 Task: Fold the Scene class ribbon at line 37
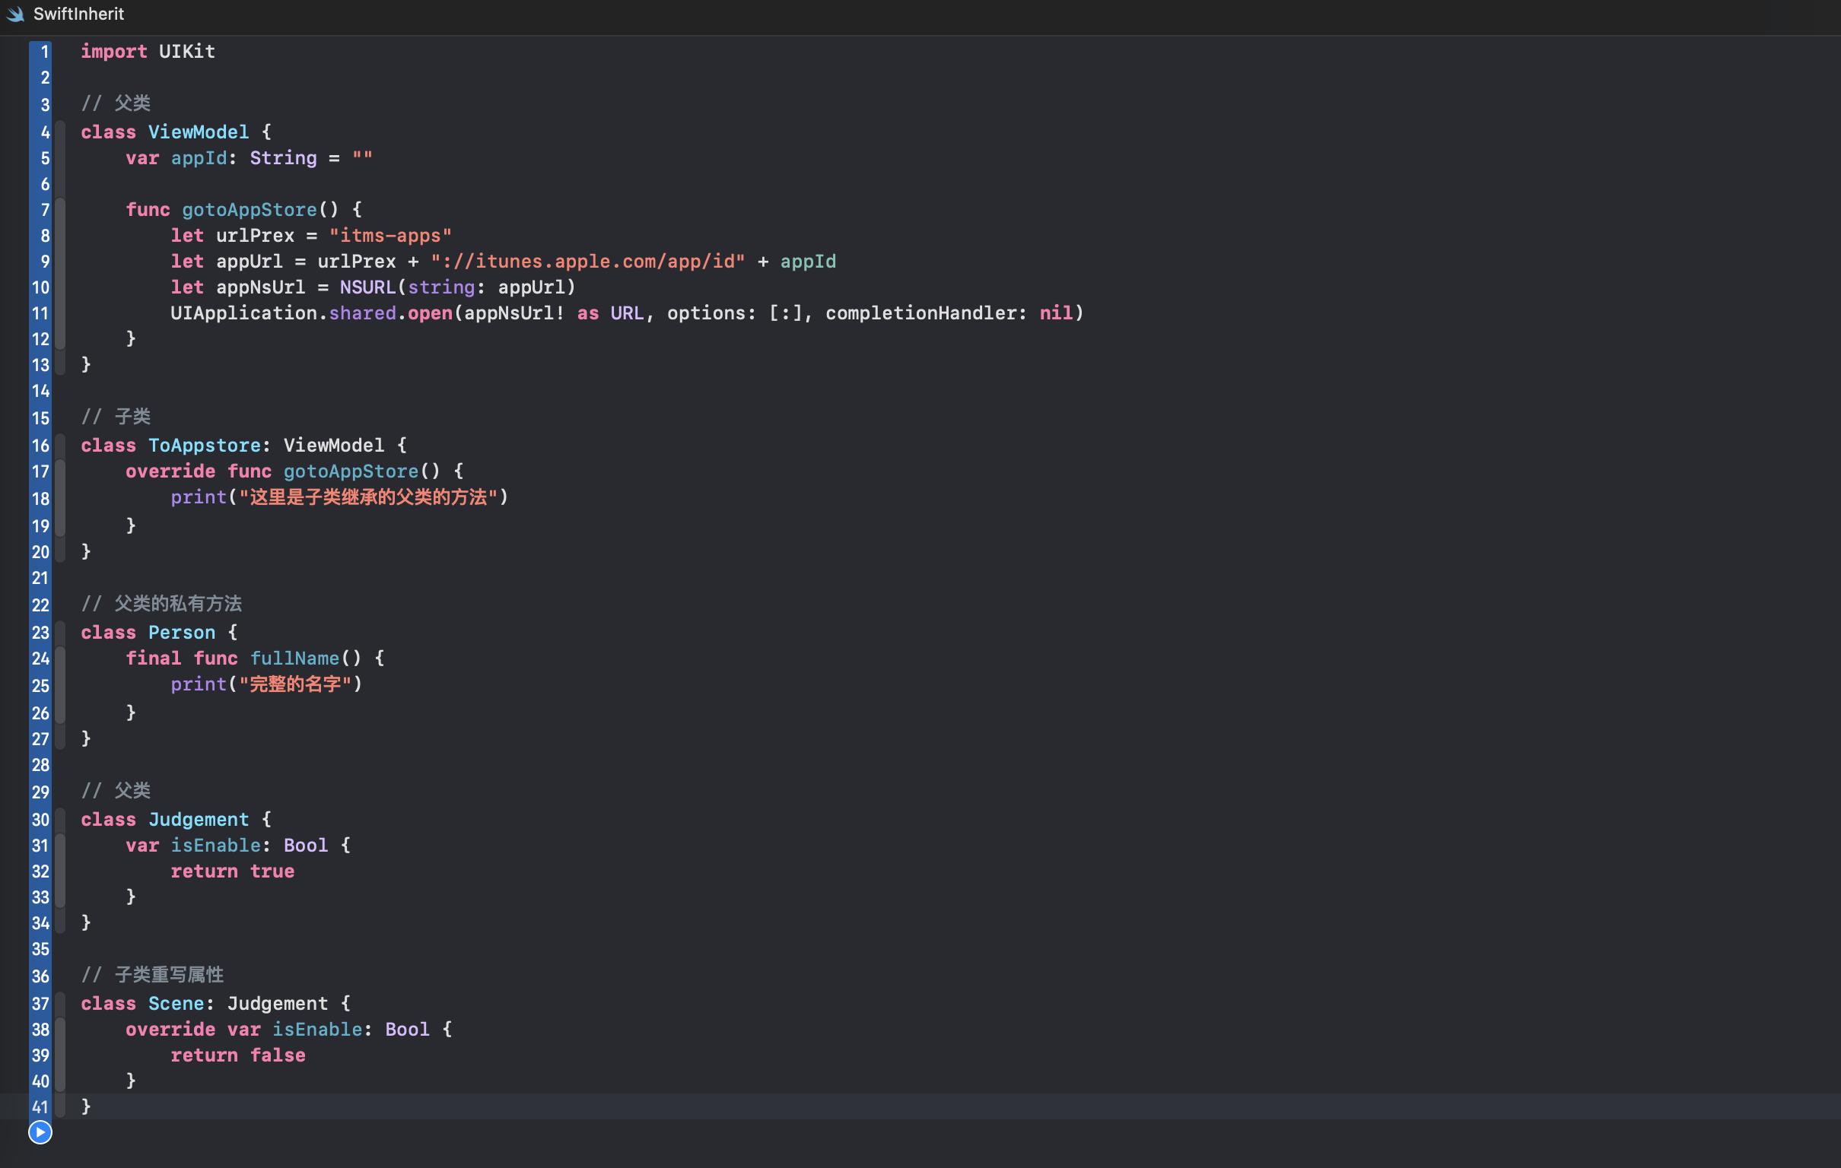(60, 1004)
